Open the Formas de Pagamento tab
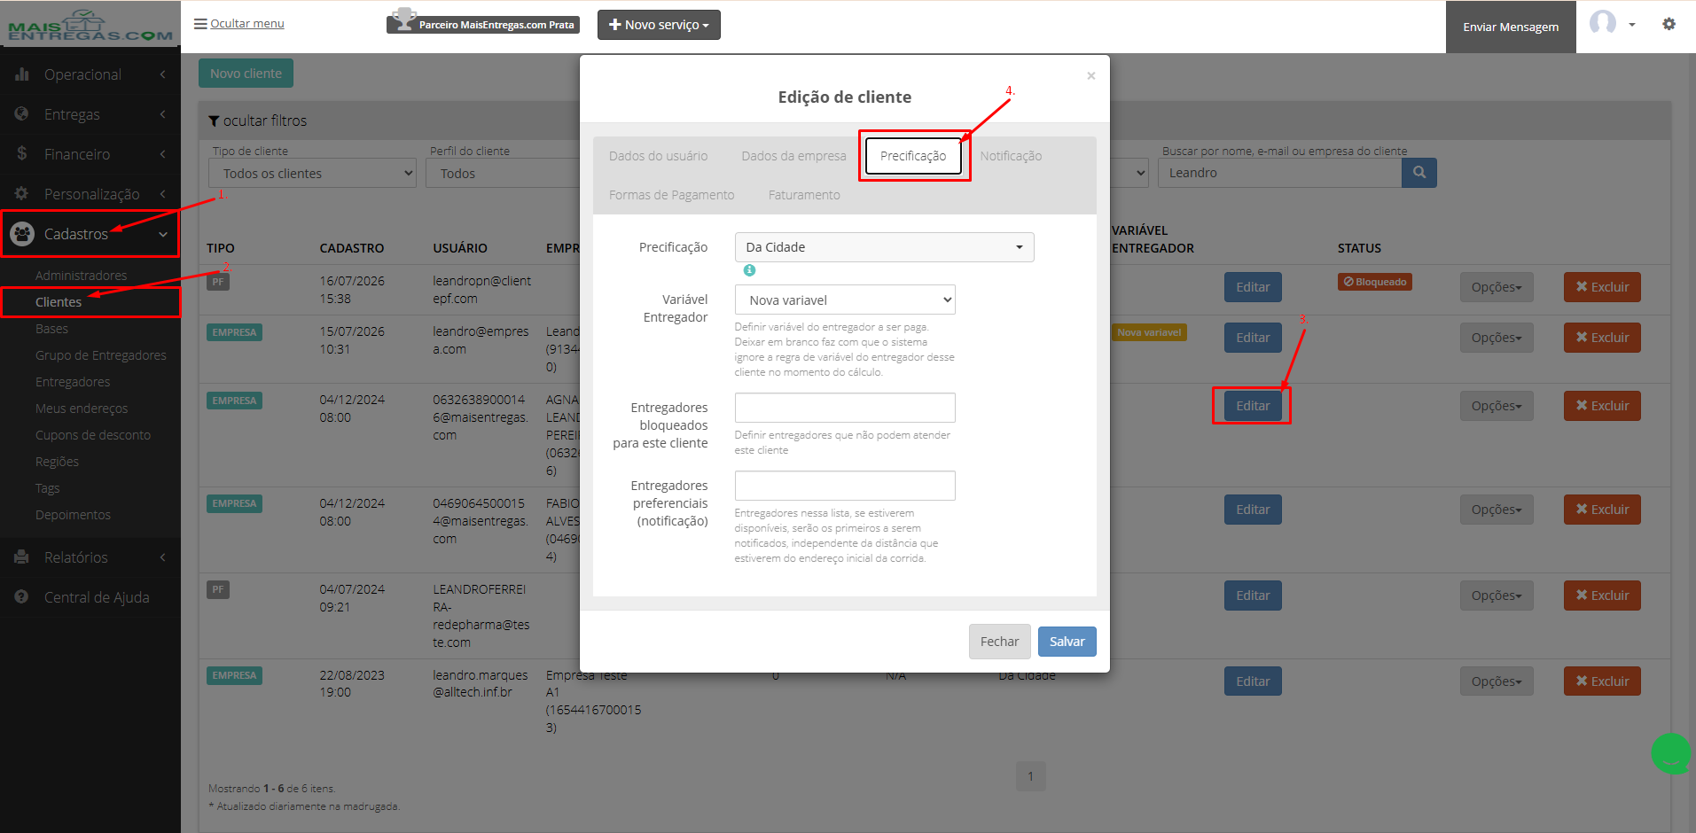1696x833 pixels. [x=671, y=195]
